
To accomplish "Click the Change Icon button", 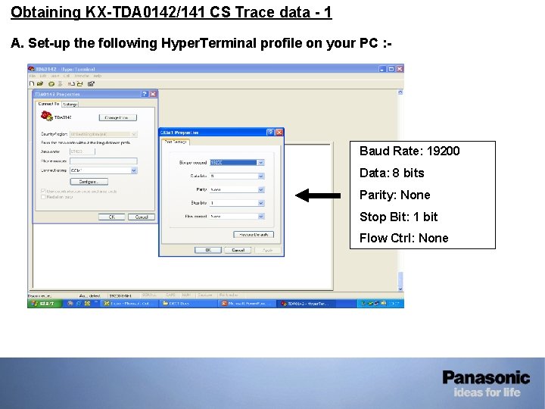I will [x=118, y=117].
